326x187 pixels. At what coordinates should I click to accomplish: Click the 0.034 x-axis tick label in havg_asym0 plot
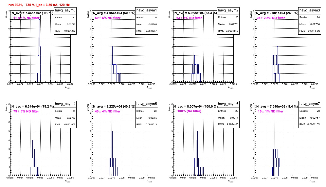[70, 84]
